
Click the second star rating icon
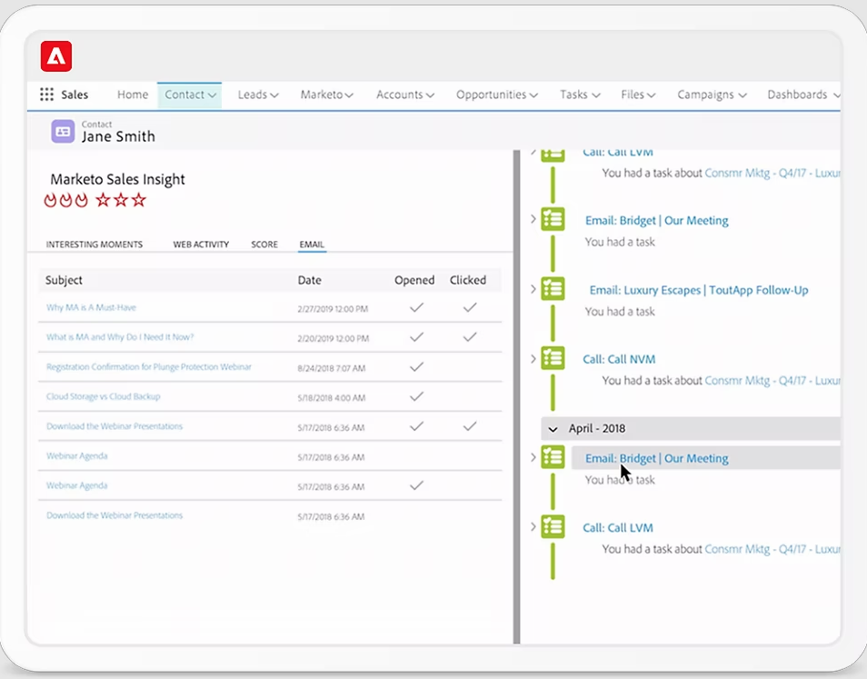[x=121, y=200]
